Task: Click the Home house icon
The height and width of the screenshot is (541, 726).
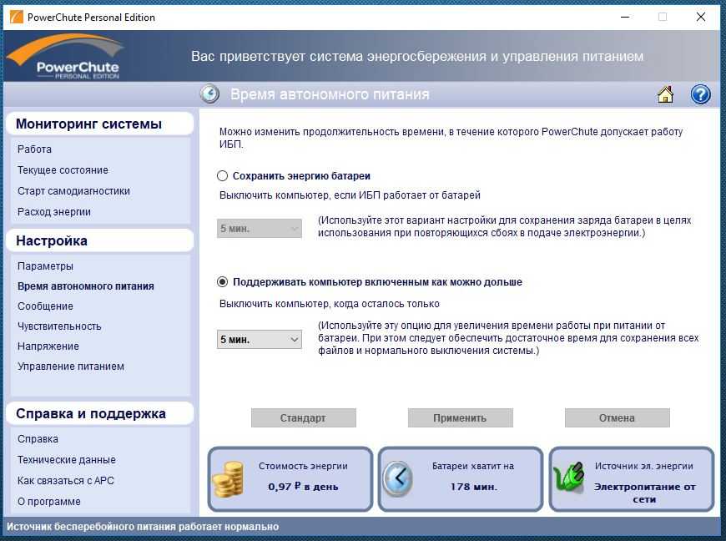Action: (x=665, y=94)
